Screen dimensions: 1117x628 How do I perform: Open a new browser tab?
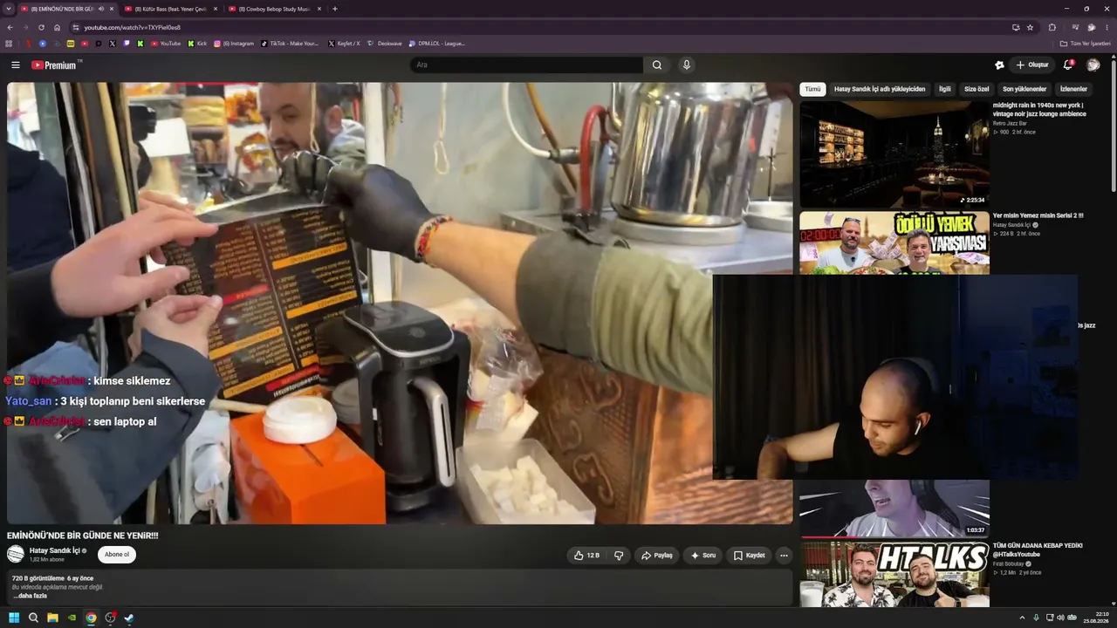335,9
